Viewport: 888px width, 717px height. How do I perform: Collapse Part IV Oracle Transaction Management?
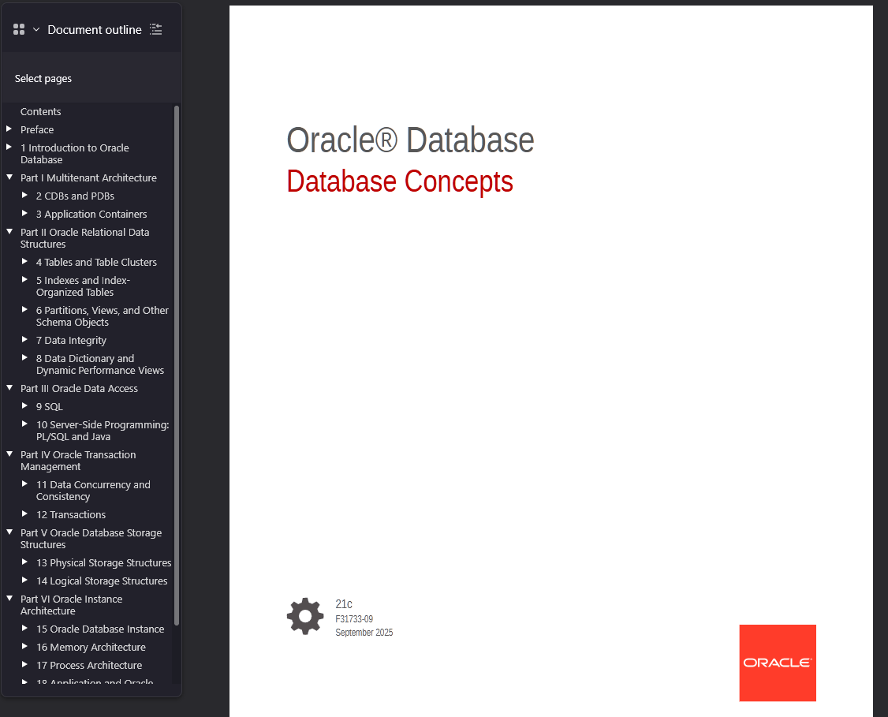tap(9, 454)
